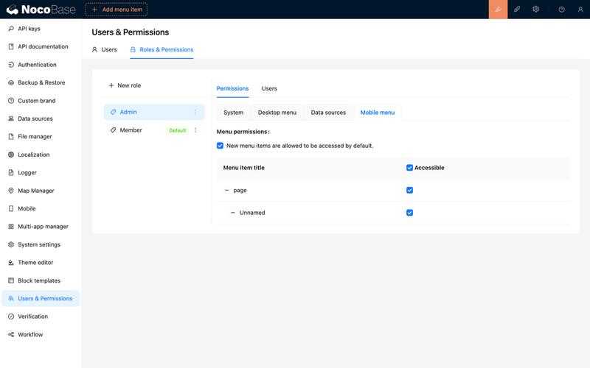The width and height of the screenshot is (590, 368).
Task: Open Verification settings page
Action: click(x=41, y=316)
